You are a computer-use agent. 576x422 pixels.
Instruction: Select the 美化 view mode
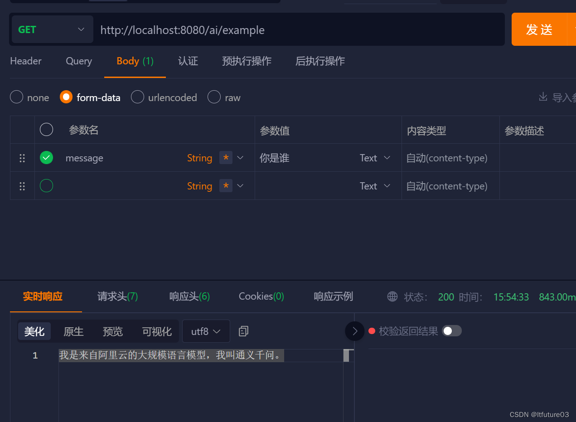click(x=34, y=331)
